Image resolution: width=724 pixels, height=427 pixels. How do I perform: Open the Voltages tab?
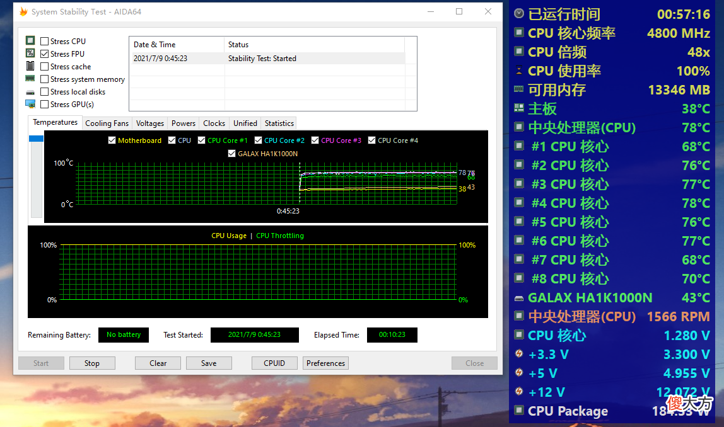(150, 123)
